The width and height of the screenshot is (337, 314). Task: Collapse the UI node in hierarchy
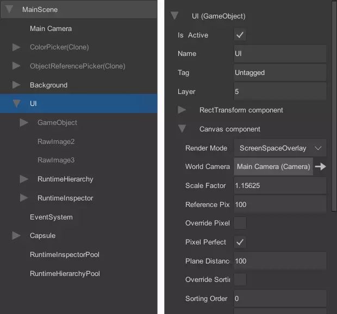point(16,104)
